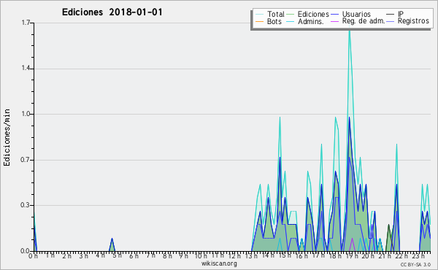Click the chart title 'Ediciones 2018-01-01'
The height and width of the screenshot is (270, 438).
(112, 12)
